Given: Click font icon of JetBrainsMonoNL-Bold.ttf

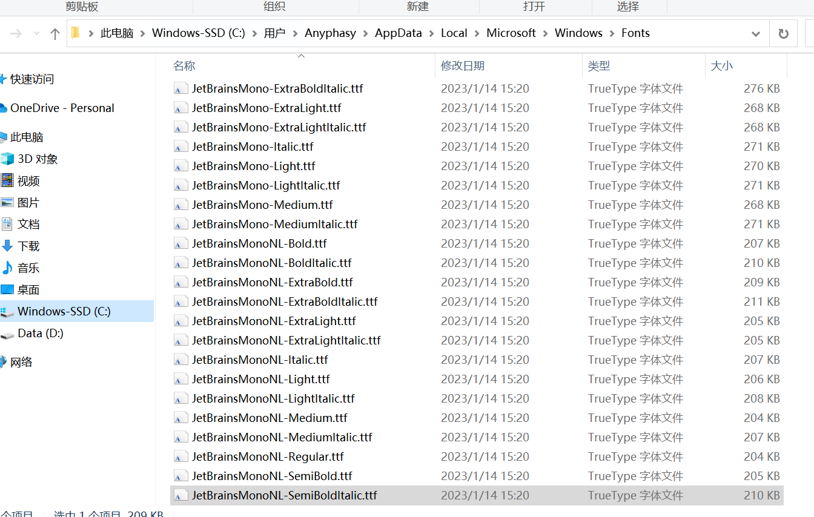Looking at the screenshot, I should click(x=180, y=244).
